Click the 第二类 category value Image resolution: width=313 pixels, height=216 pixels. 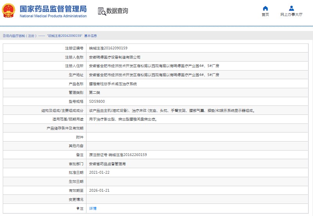[x=94, y=93]
